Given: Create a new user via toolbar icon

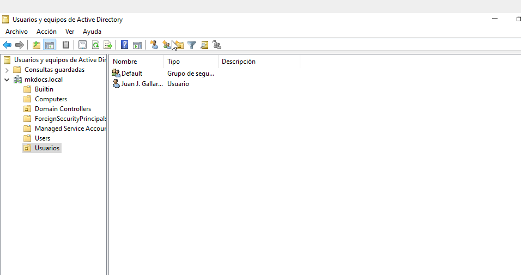Looking at the screenshot, I should click(154, 45).
